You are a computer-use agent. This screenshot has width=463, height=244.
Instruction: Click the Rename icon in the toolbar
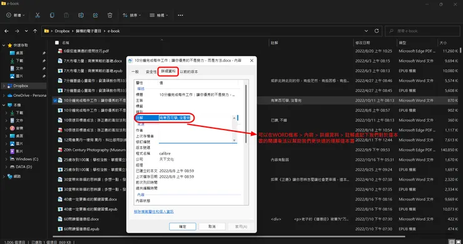tap(81, 15)
